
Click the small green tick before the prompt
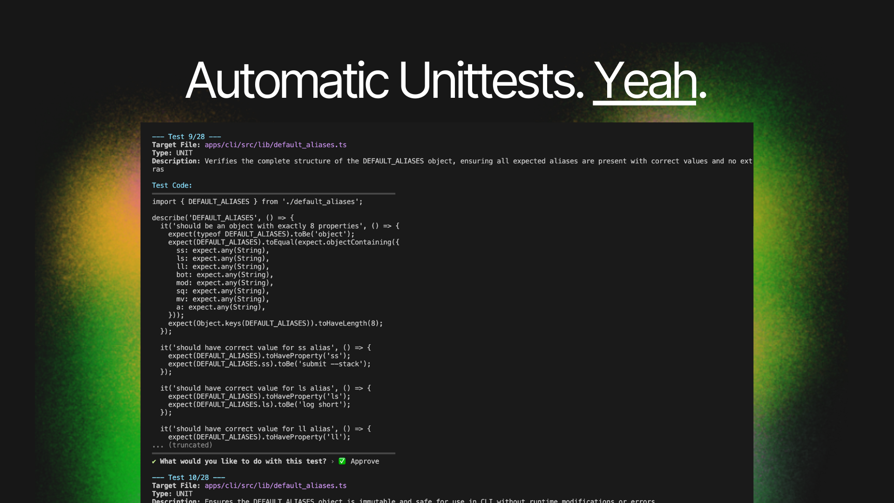(x=154, y=462)
